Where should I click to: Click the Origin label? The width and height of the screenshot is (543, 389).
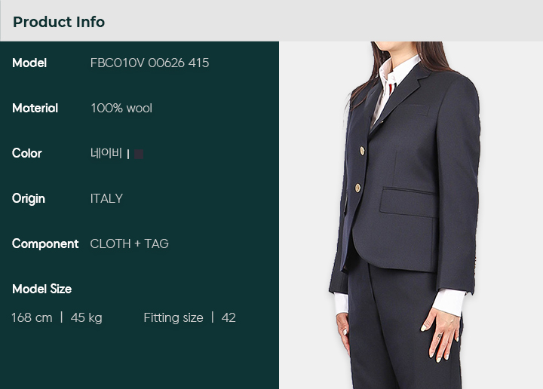[x=29, y=199]
